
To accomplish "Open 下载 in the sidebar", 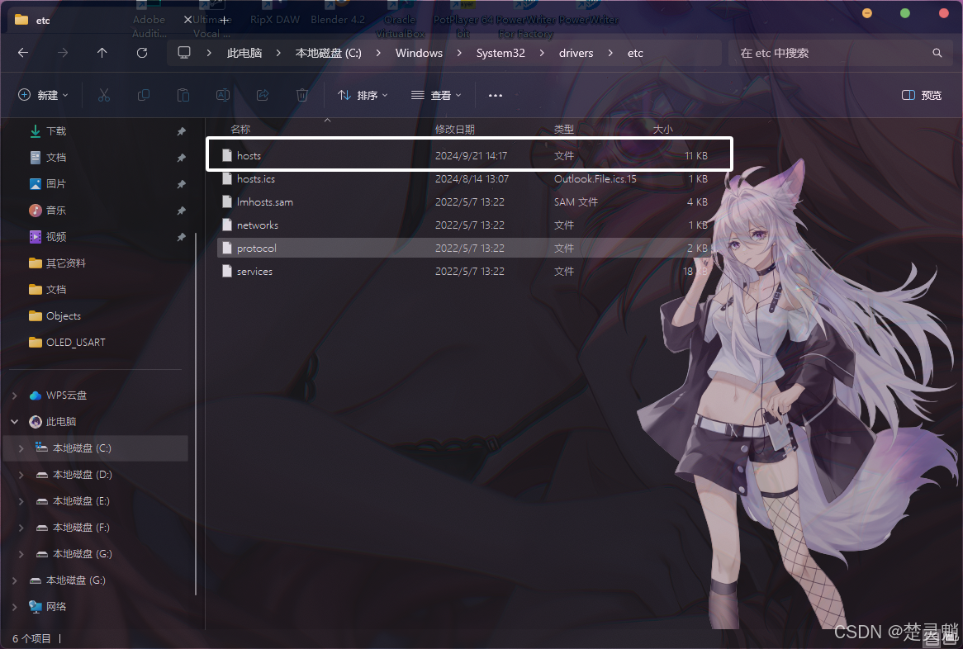I will pos(56,131).
